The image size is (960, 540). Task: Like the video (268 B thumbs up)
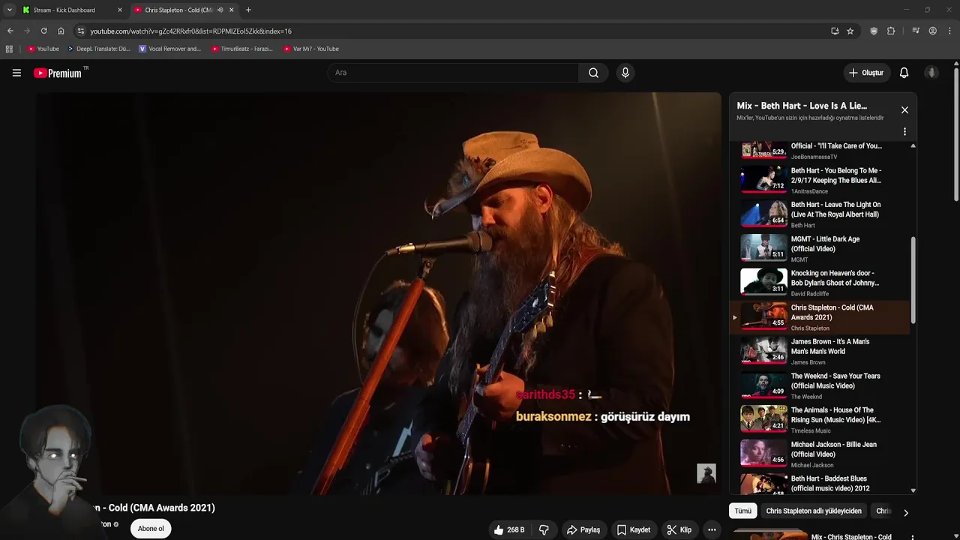[508, 529]
